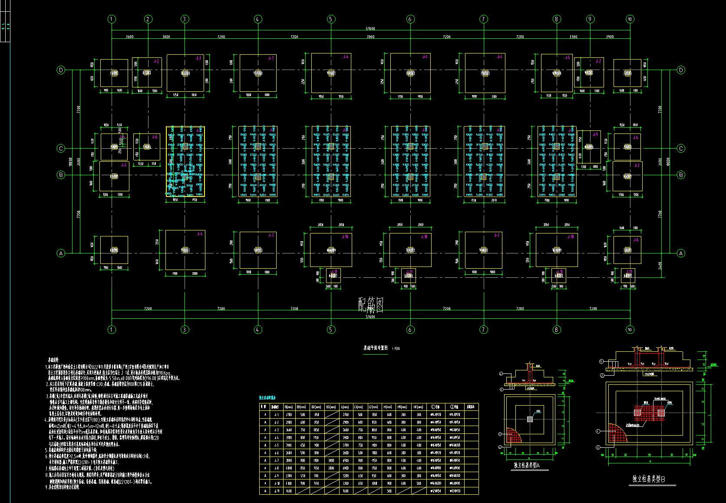726x503 pixels.
Task: Click the B(mm) table header
Action: [x=289, y=407]
